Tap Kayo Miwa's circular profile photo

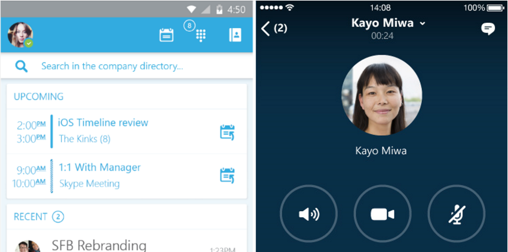point(382,95)
